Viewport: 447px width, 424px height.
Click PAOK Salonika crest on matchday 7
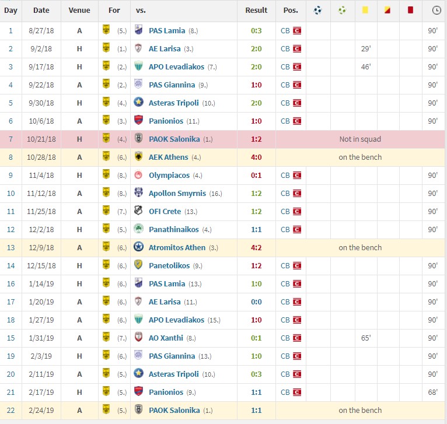click(x=138, y=138)
